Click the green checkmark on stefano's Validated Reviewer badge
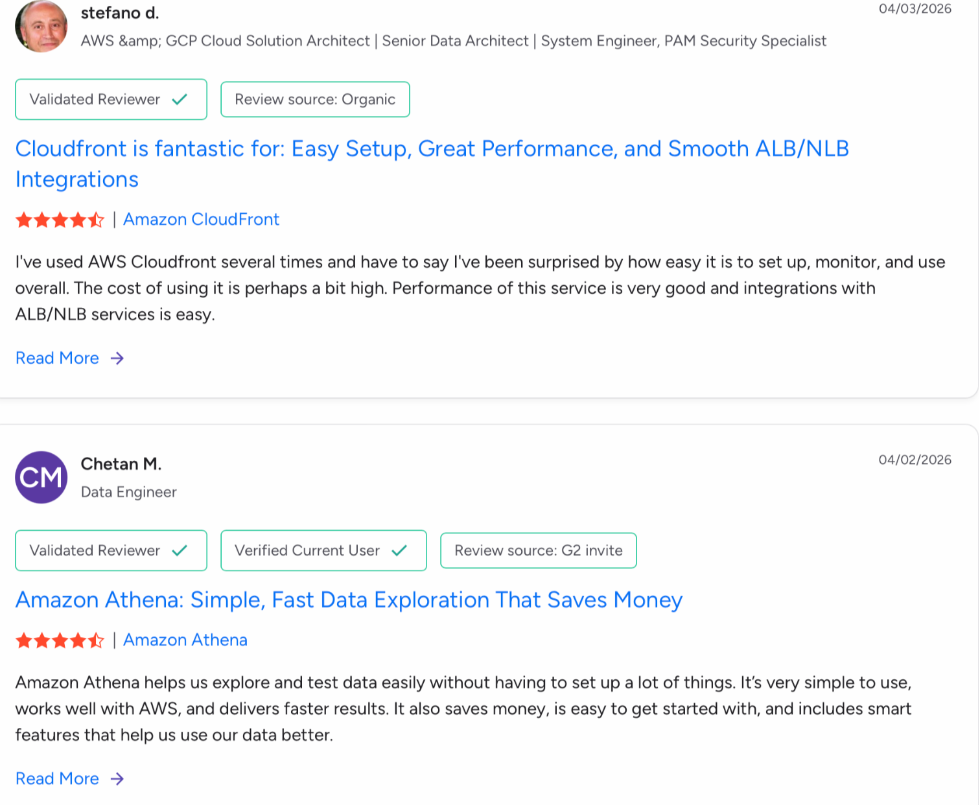Viewport: 980px width, 805px height. (179, 99)
